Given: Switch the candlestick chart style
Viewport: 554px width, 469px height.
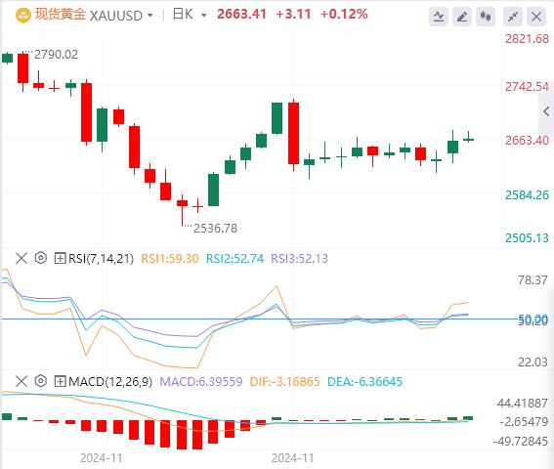Looking at the screenshot, I should [x=486, y=17].
